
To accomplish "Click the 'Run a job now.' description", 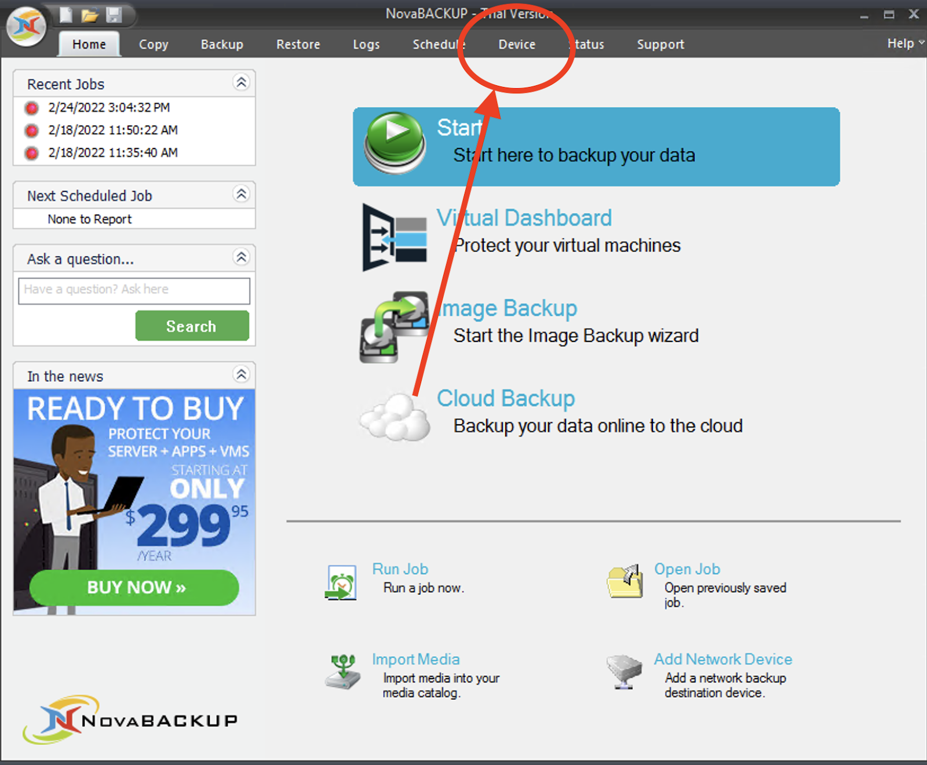I will coord(424,588).
